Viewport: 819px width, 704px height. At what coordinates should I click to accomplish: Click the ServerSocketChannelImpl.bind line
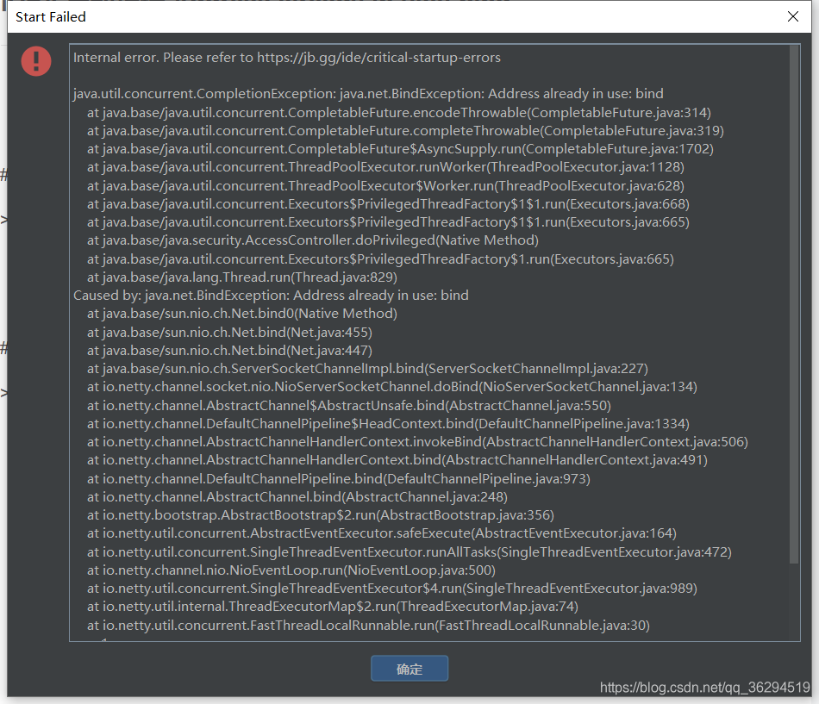(367, 369)
